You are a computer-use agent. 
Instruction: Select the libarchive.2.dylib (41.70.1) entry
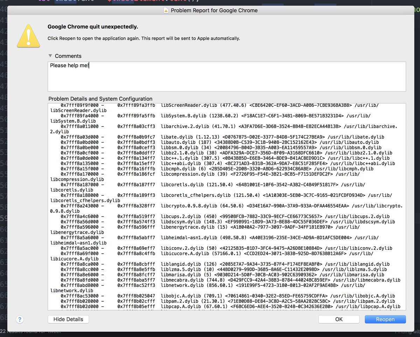tap(224, 129)
